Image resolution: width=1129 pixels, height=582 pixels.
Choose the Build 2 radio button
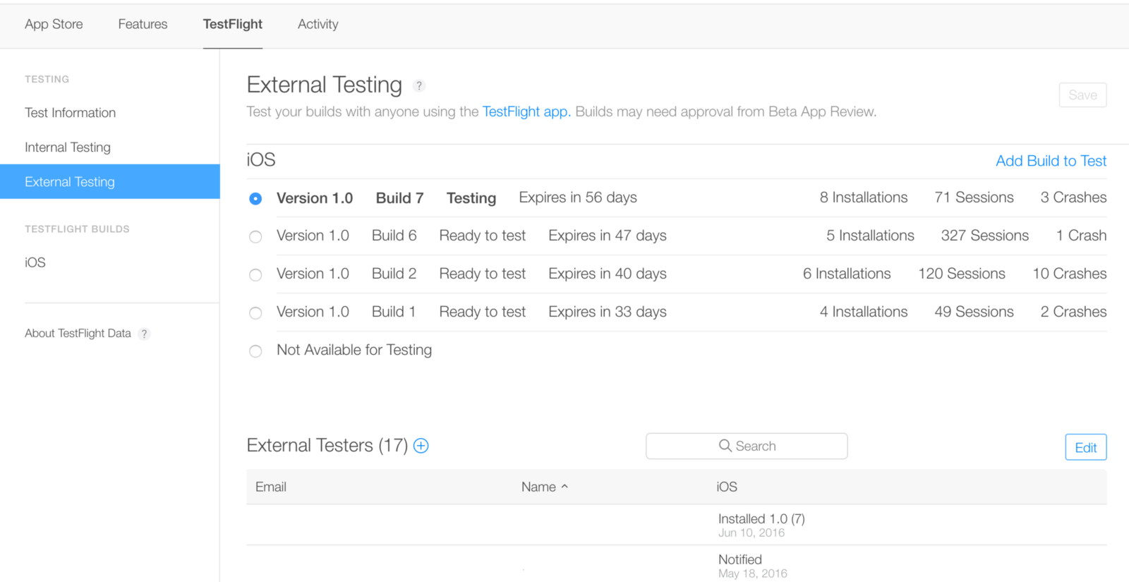click(255, 275)
